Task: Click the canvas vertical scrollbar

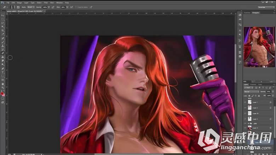Action: 236,63
